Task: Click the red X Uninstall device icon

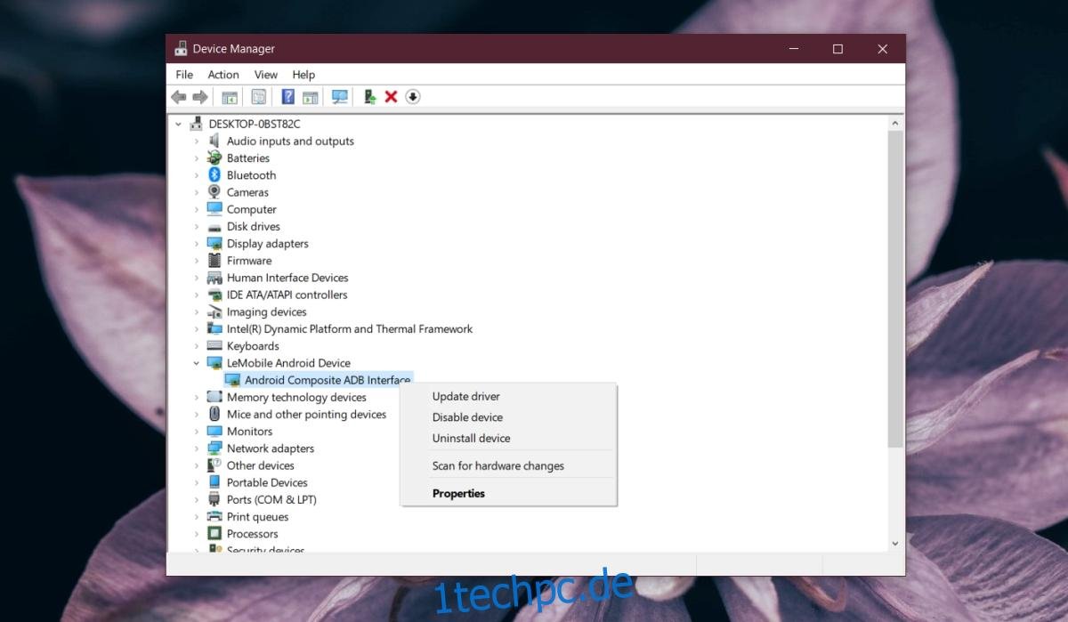Action: [x=391, y=97]
